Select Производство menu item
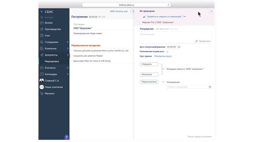 click(x=53, y=29)
